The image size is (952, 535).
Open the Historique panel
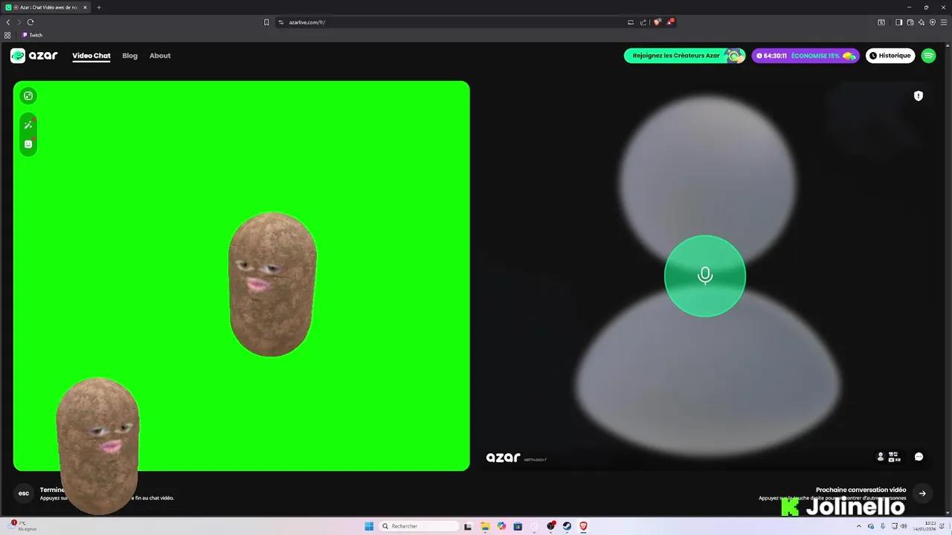click(x=890, y=55)
